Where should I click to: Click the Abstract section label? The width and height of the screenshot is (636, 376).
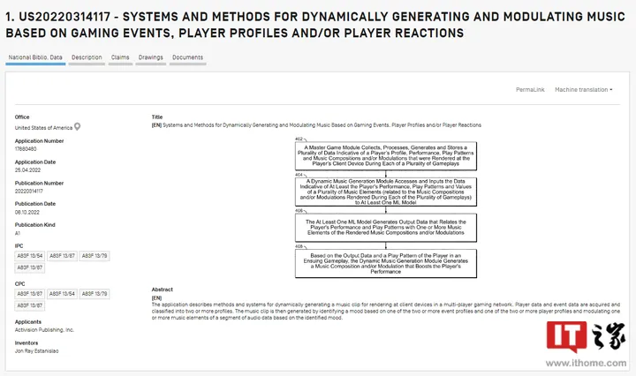pyautogui.click(x=163, y=290)
